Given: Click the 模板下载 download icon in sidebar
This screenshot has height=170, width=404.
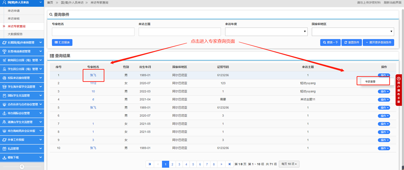Looking at the screenshot, I should point(4,157).
